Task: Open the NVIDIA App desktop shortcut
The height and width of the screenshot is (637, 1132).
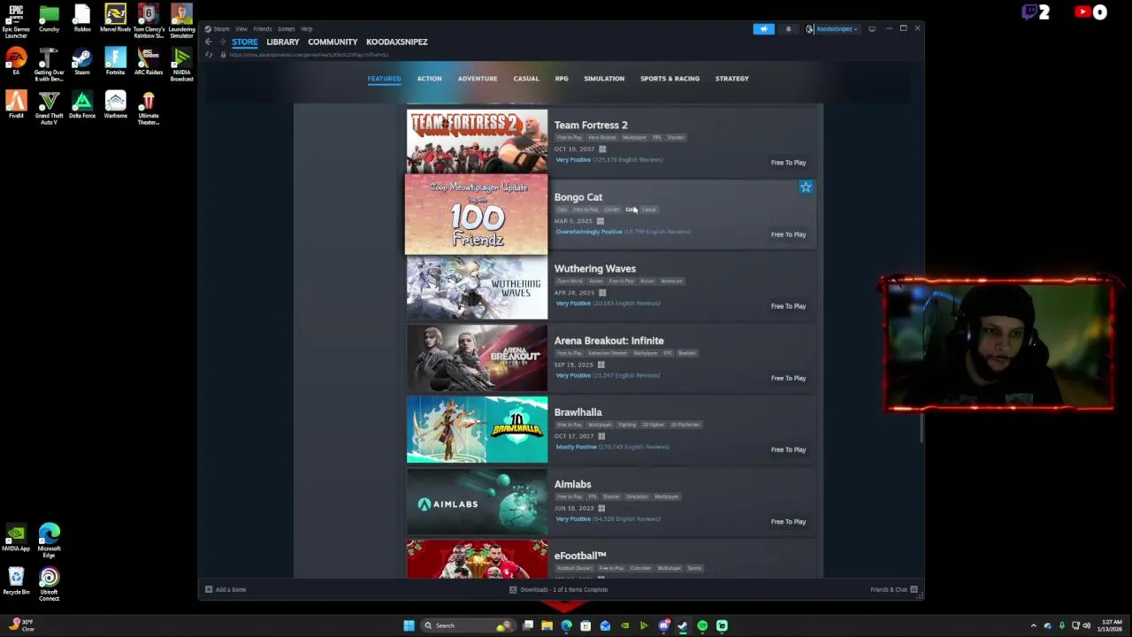Action: coord(16,538)
